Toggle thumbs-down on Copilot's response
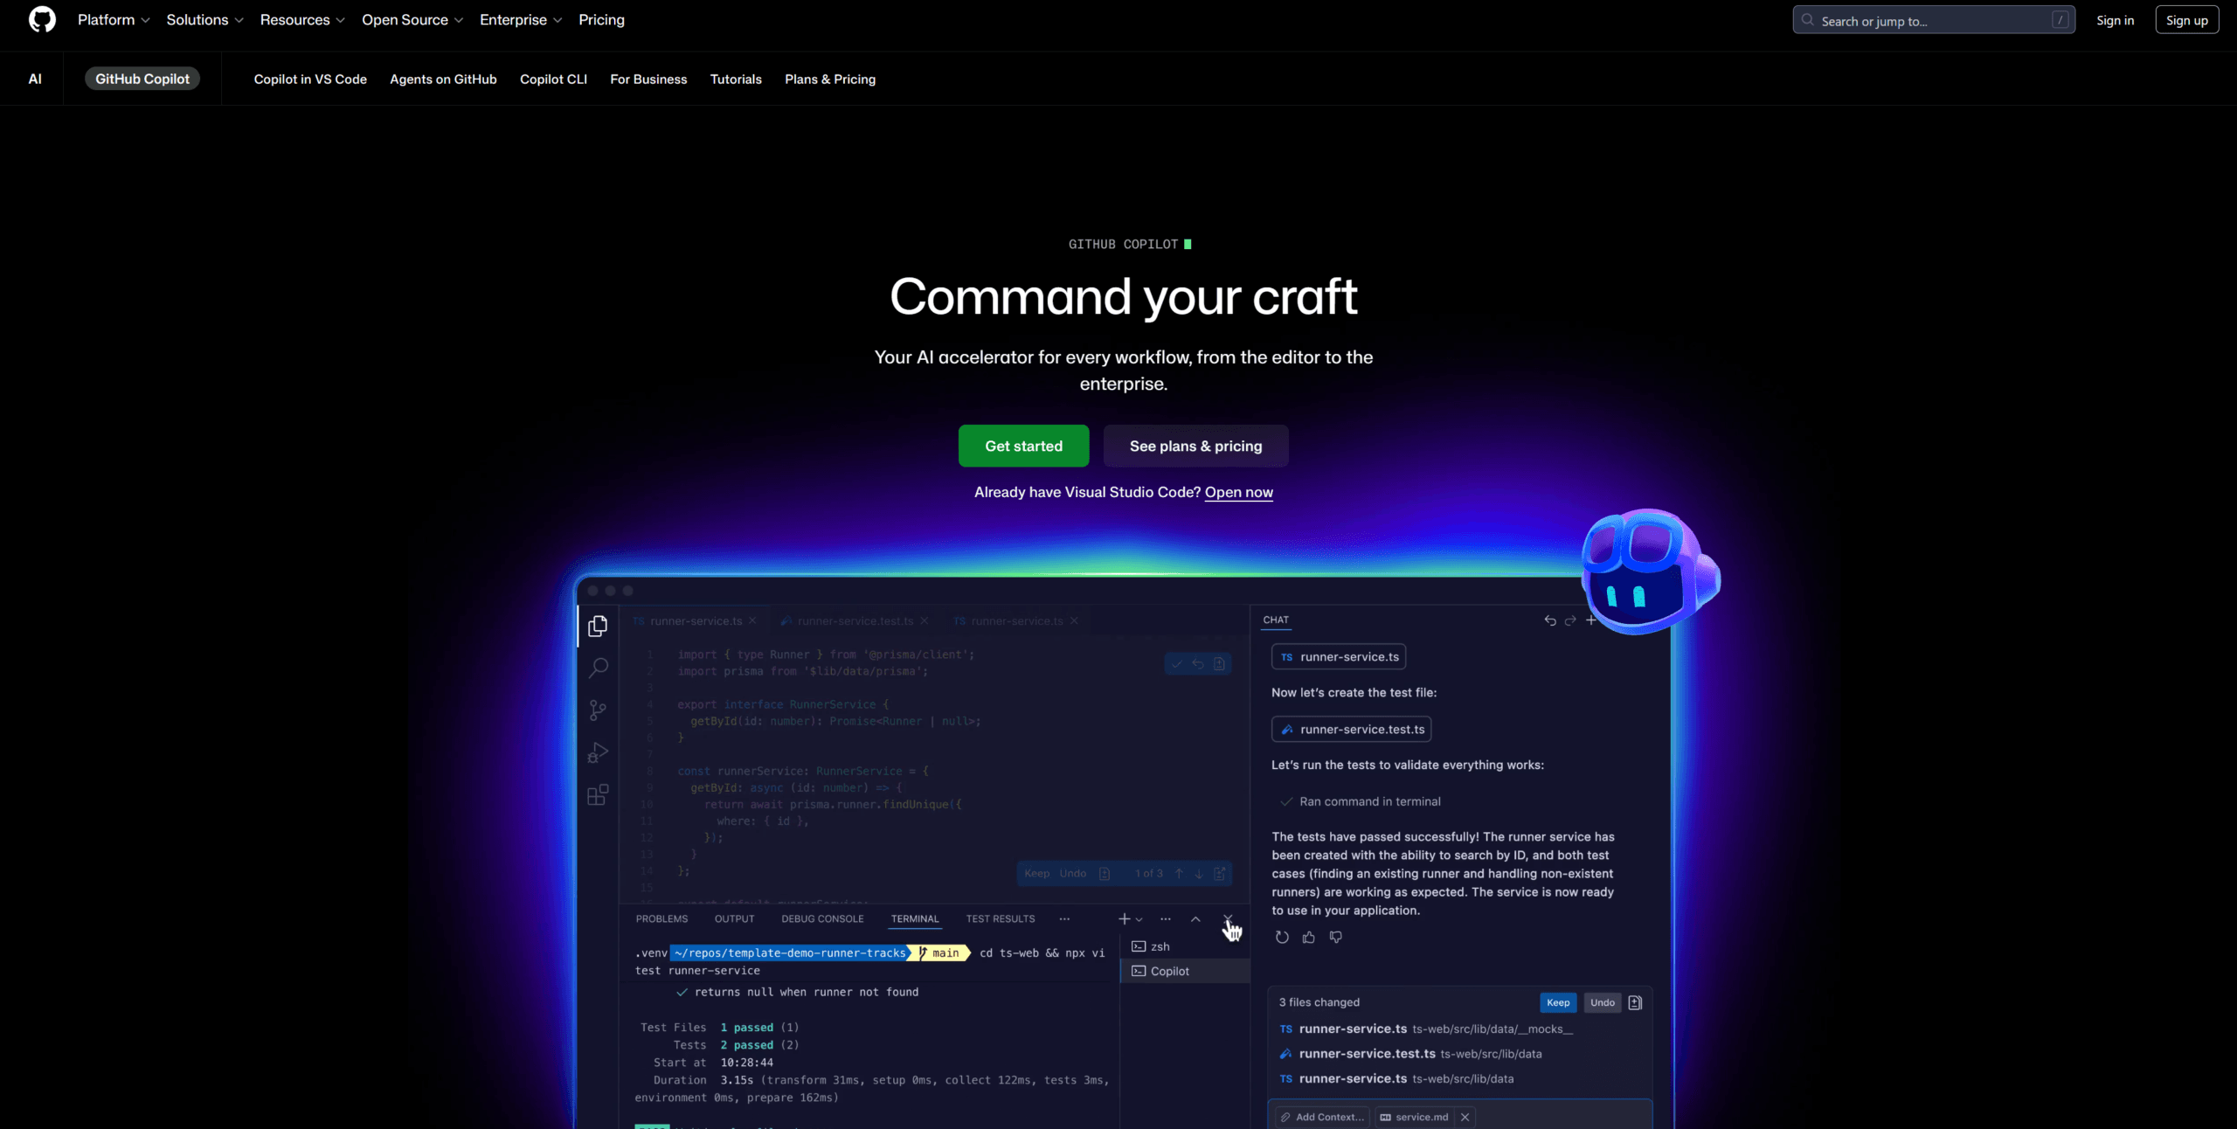The width and height of the screenshot is (2237, 1129). (x=1335, y=937)
